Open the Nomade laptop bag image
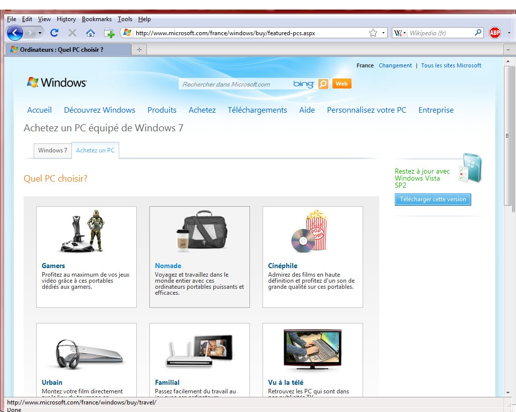516x412 pixels. coord(201,231)
